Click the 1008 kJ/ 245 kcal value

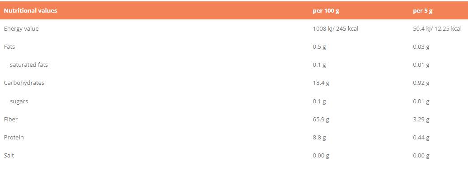tap(335, 29)
